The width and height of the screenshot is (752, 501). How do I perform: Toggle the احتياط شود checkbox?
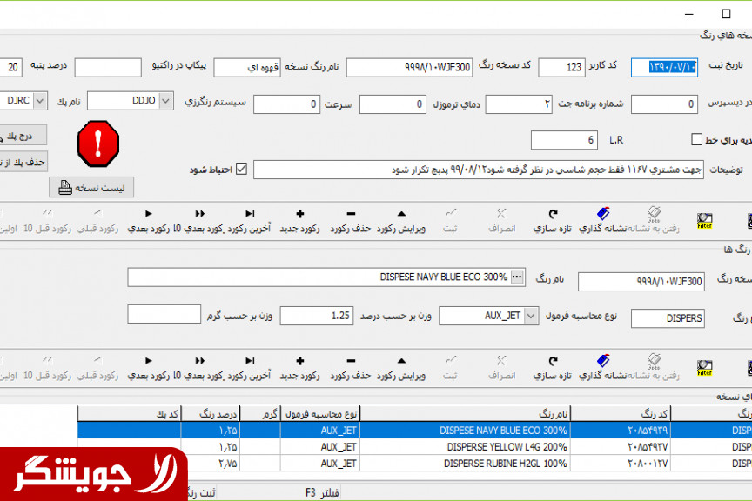pyautogui.click(x=242, y=169)
